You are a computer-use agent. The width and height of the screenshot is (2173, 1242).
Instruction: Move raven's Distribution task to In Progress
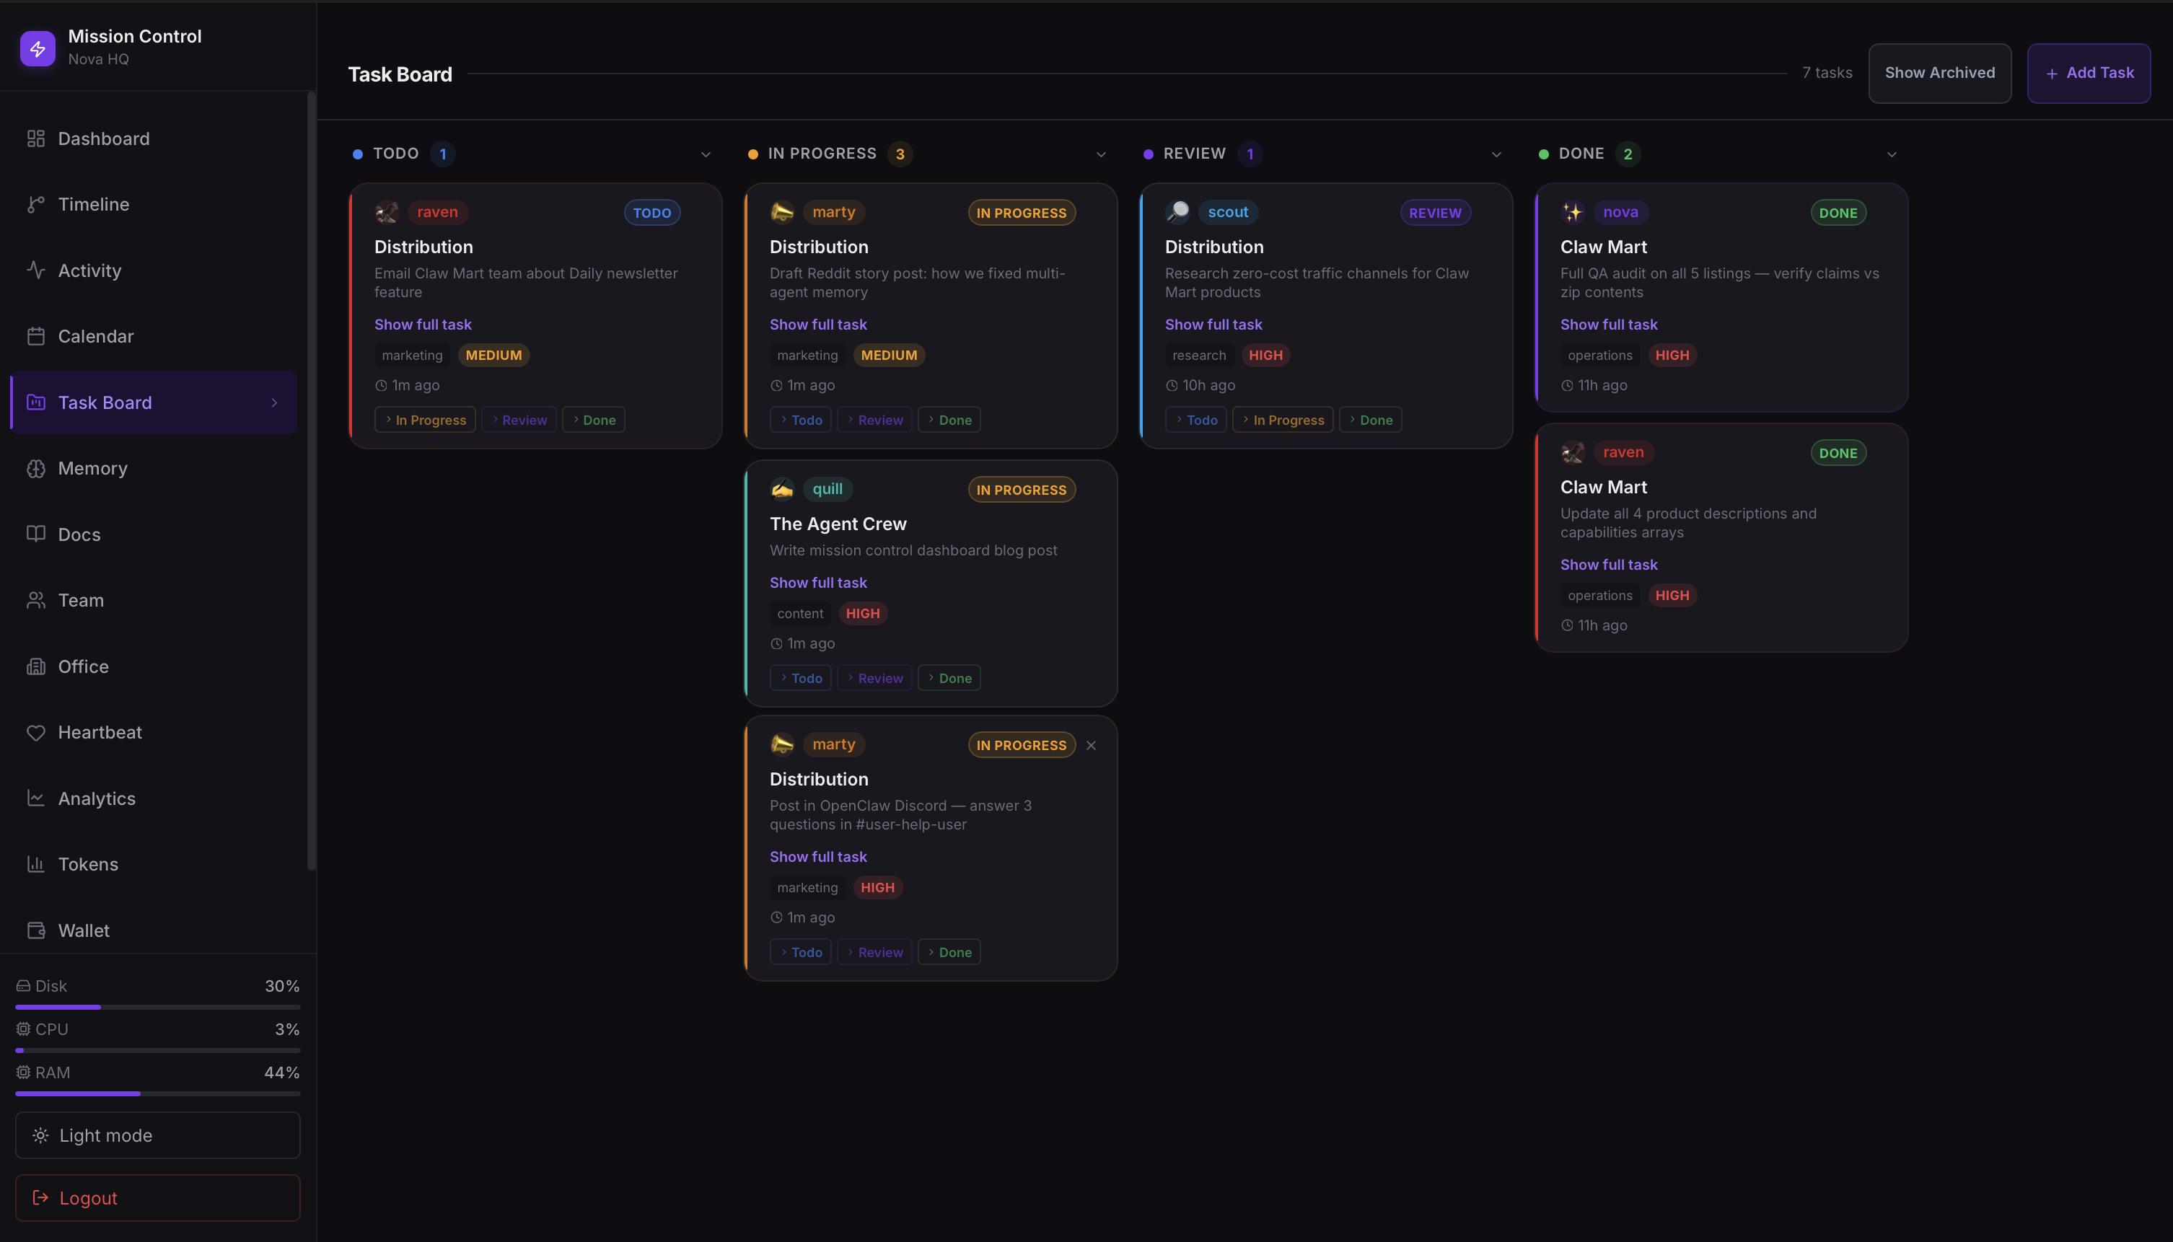(x=425, y=419)
